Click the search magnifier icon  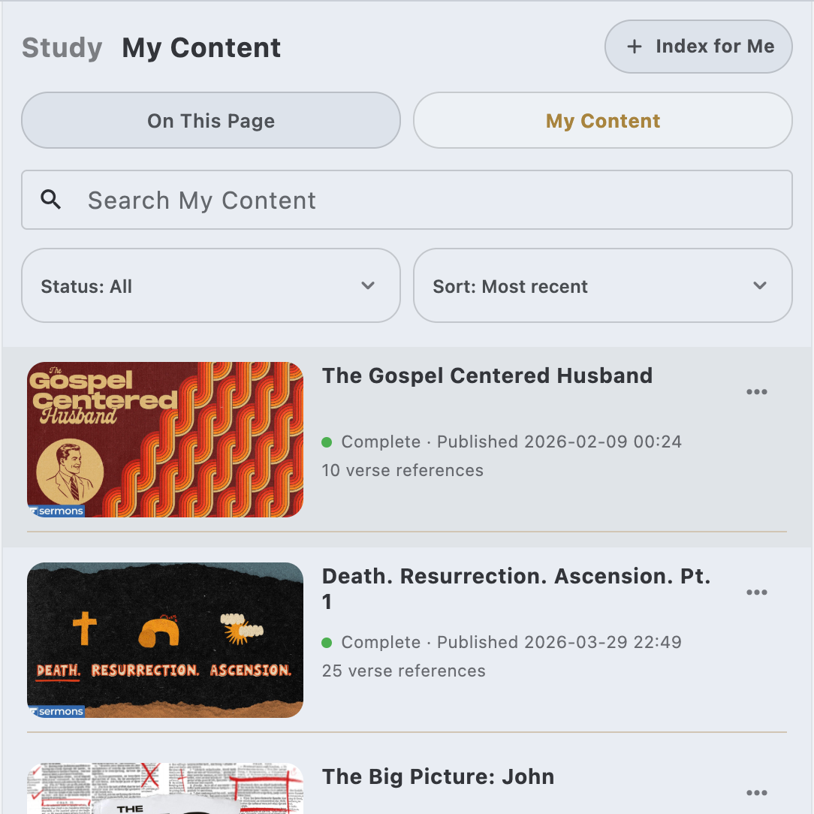pos(51,200)
